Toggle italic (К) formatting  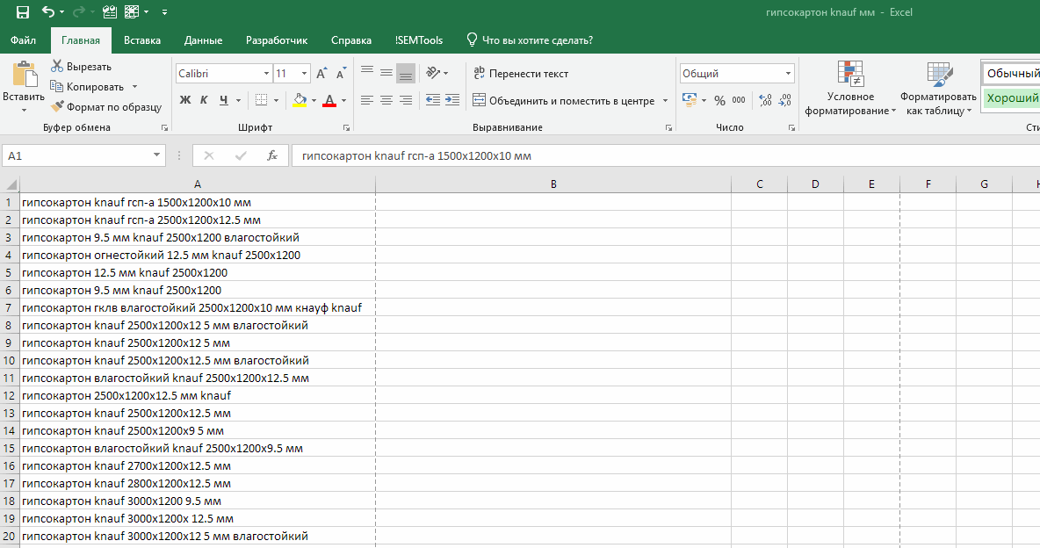(204, 100)
